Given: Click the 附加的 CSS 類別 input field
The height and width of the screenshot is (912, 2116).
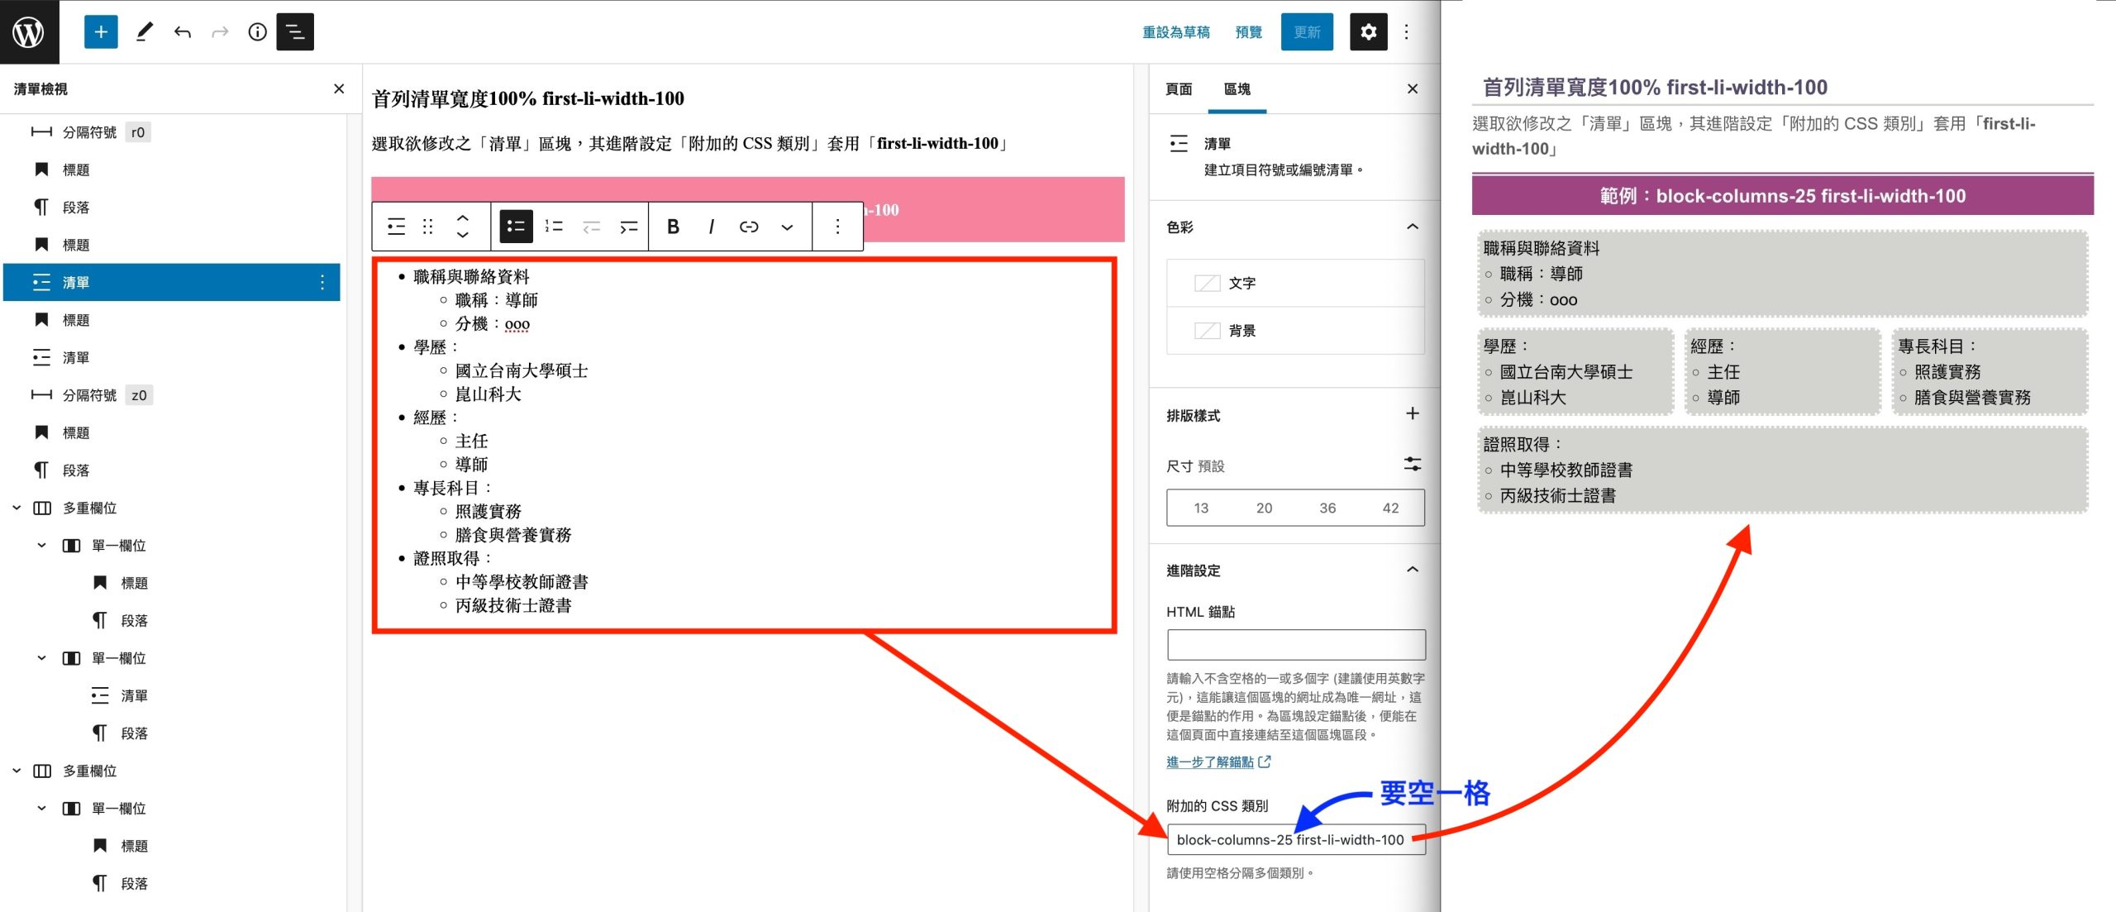Looking at the screenshot, I should (x=1296, y=839).
